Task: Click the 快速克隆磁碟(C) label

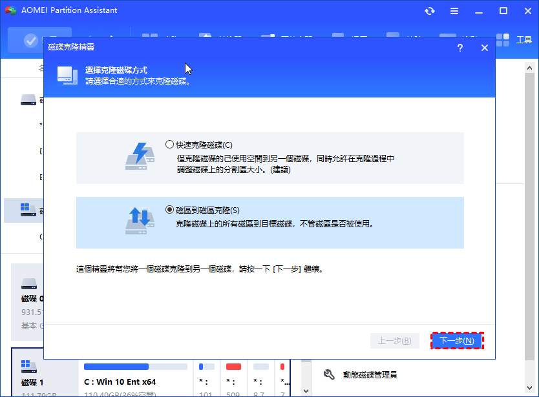Action: 204,145
